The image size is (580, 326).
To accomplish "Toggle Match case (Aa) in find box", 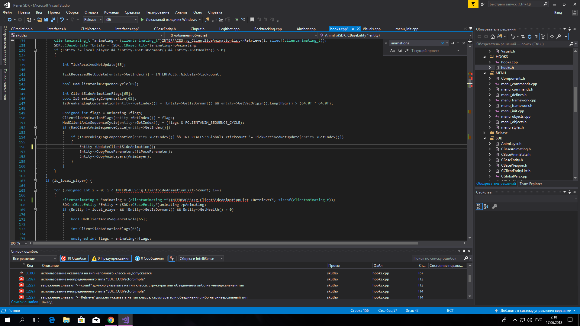I will (x=392, y=51).
